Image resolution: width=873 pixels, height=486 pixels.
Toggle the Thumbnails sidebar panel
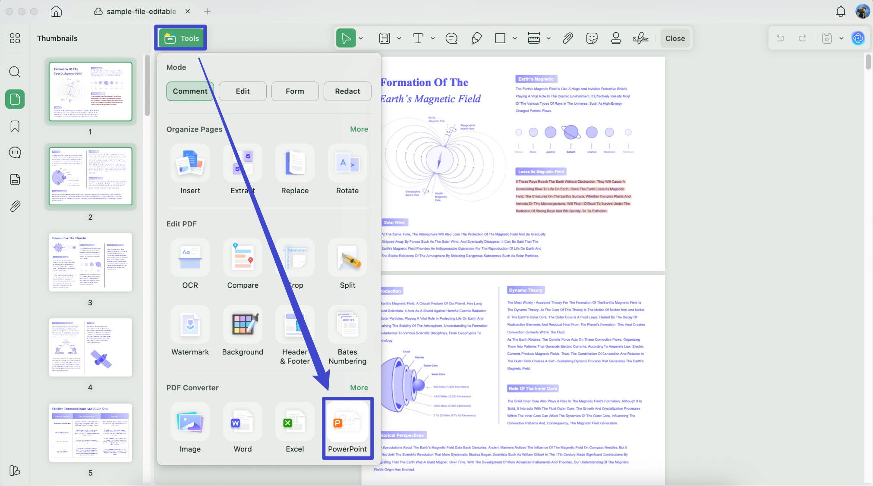pos(15,99)
